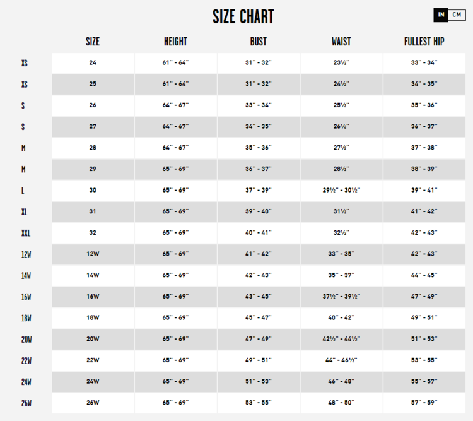Click the 18W size column cell
Screen dimensions: 473x421
click(x=93, y=317)
